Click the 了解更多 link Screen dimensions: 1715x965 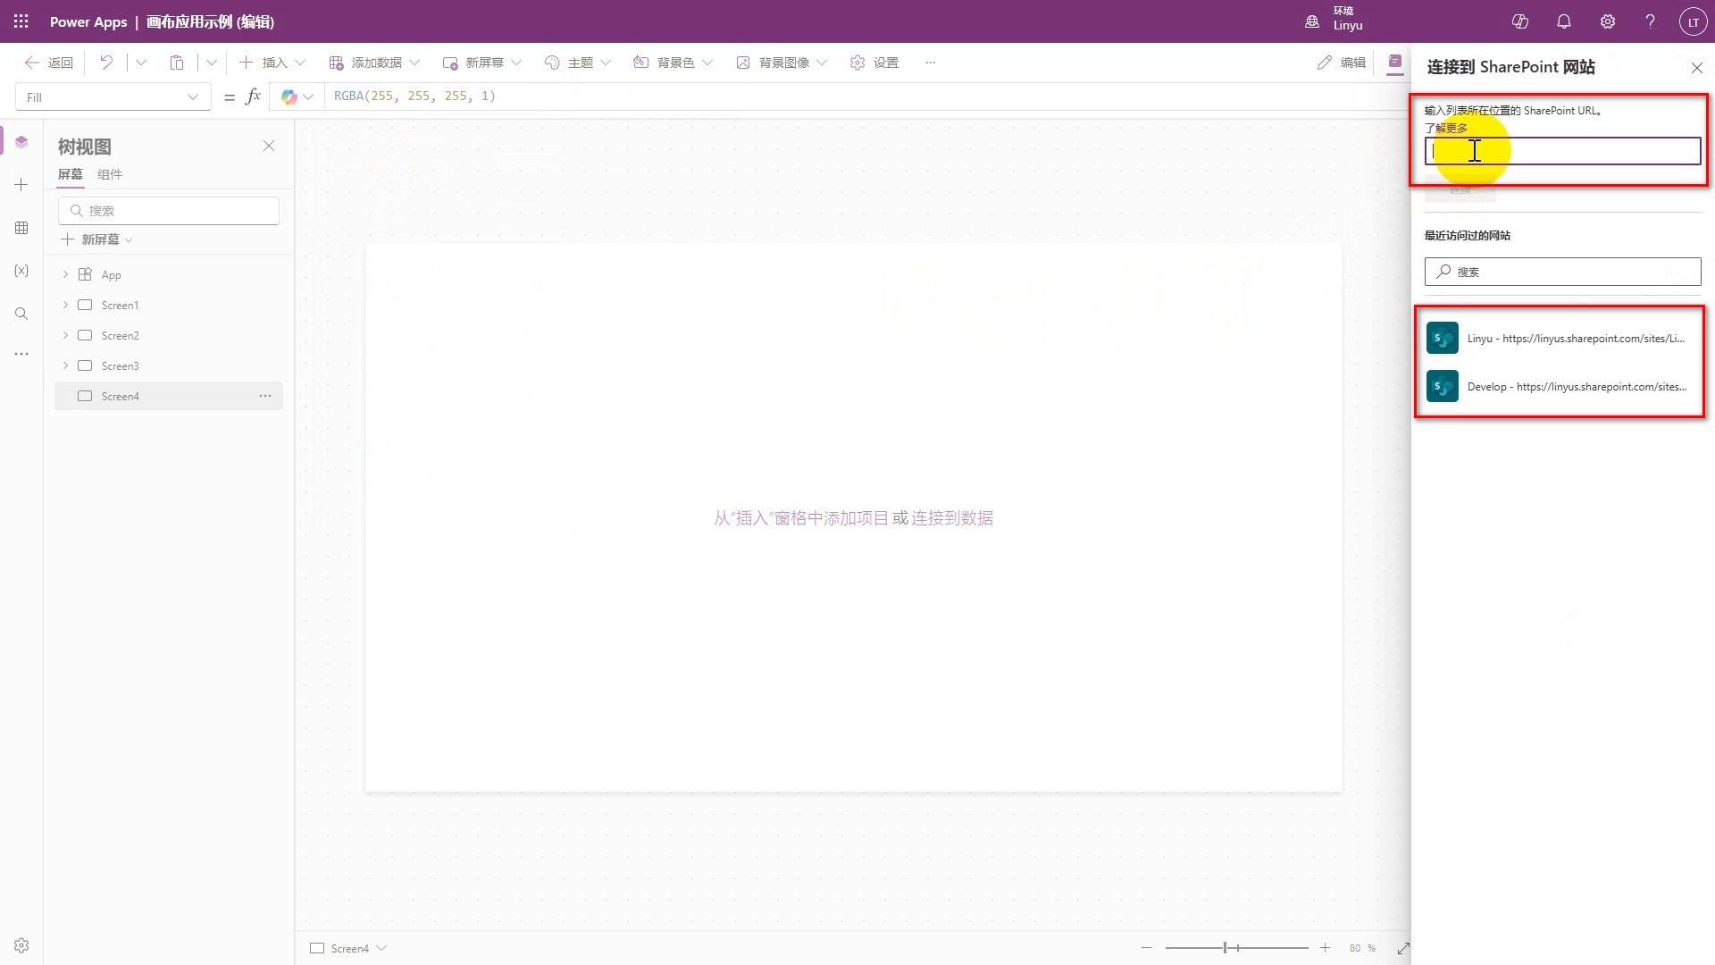click(x=1445, y=128)
